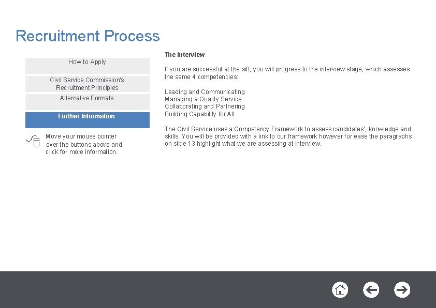Click the 'Move your mouse pointer' instruction
Image resolution: width=436 pixels, height=308 pixels.
84,144
